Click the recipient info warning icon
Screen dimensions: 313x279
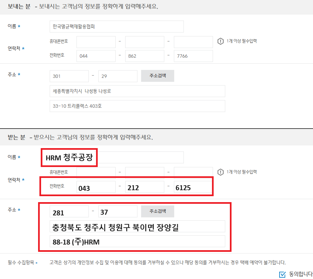221,172
